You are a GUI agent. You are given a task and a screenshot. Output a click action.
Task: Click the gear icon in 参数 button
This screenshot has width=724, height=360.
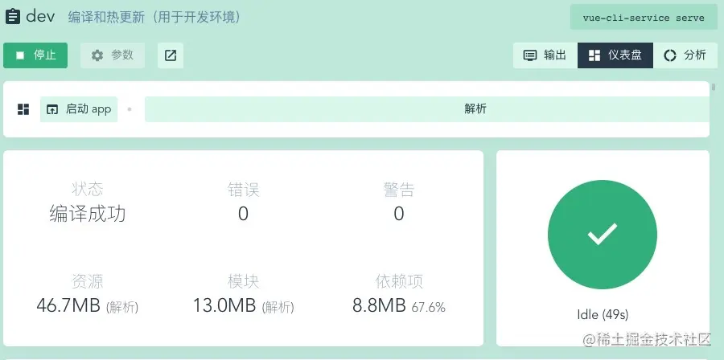[97, 55]
